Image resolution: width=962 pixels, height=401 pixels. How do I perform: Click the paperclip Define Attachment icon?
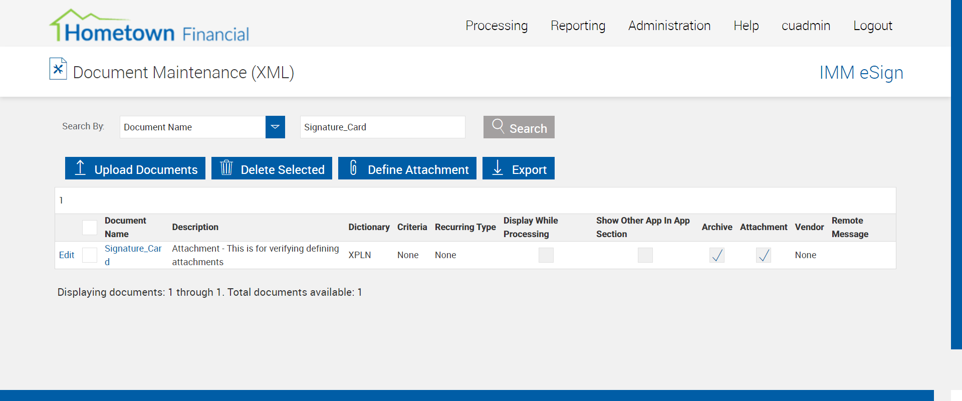pos(353,168)
